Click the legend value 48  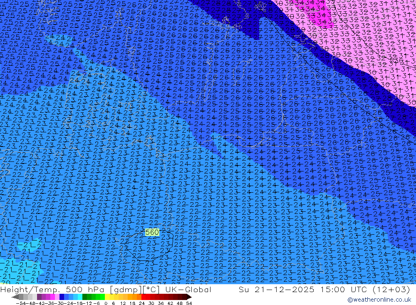(180, 303)
